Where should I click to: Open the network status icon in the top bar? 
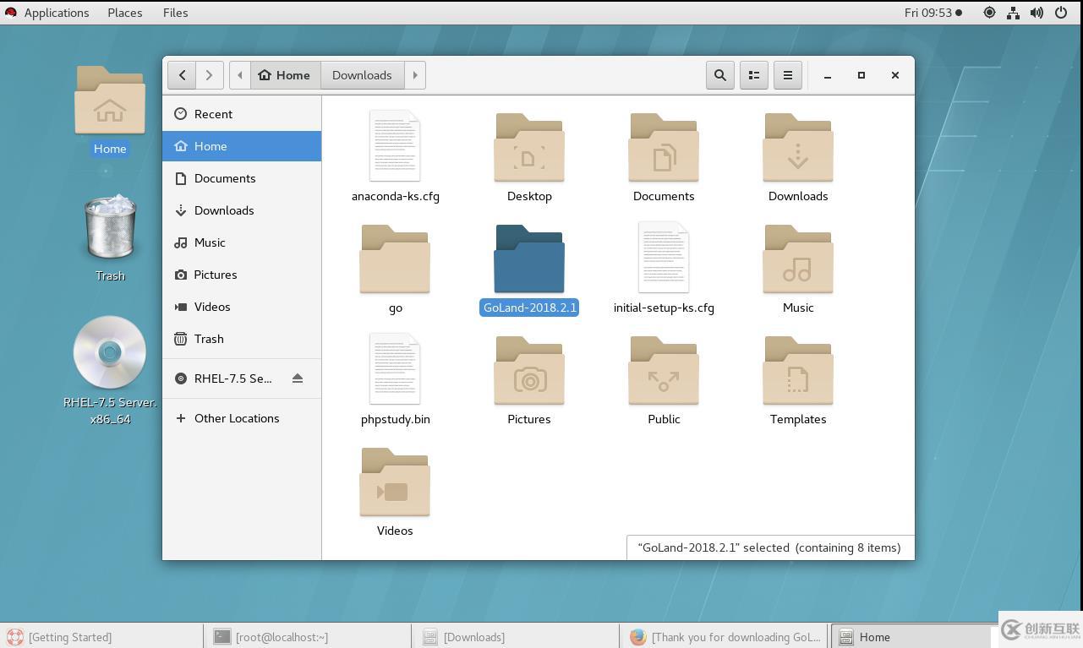pyautogui.click(x=1013, y=13)
